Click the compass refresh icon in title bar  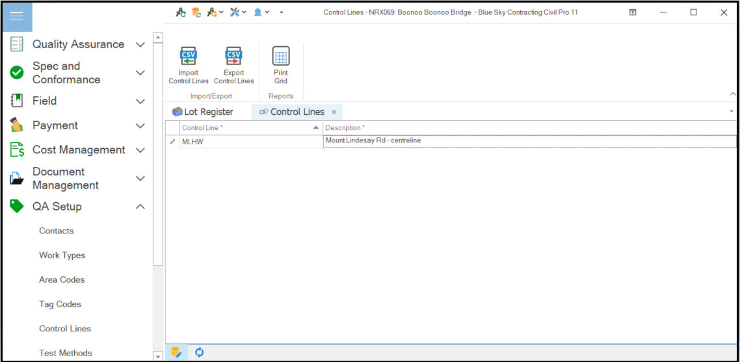[180, 12]
